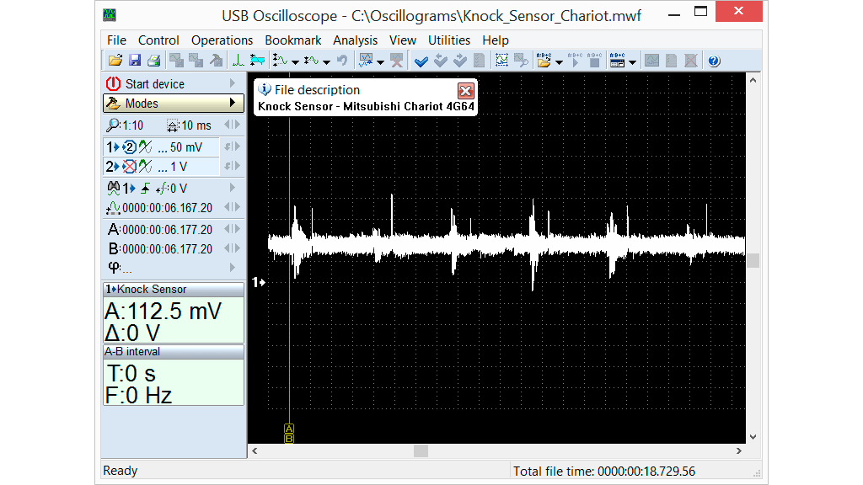Click channel 1 50 mV range value
This screenshot has width=863, height=485.
tap(186, 147)
